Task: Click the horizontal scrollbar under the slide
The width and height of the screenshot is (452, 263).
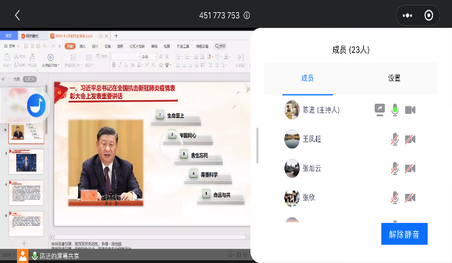Action: pyautogui.click(x=150, y=237)
